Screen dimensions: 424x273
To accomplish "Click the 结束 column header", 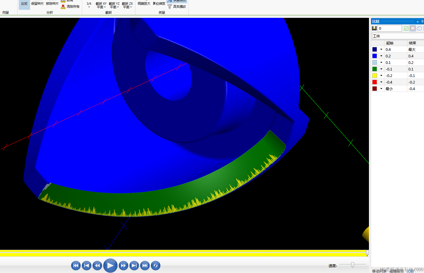I will tap(416, 43).
